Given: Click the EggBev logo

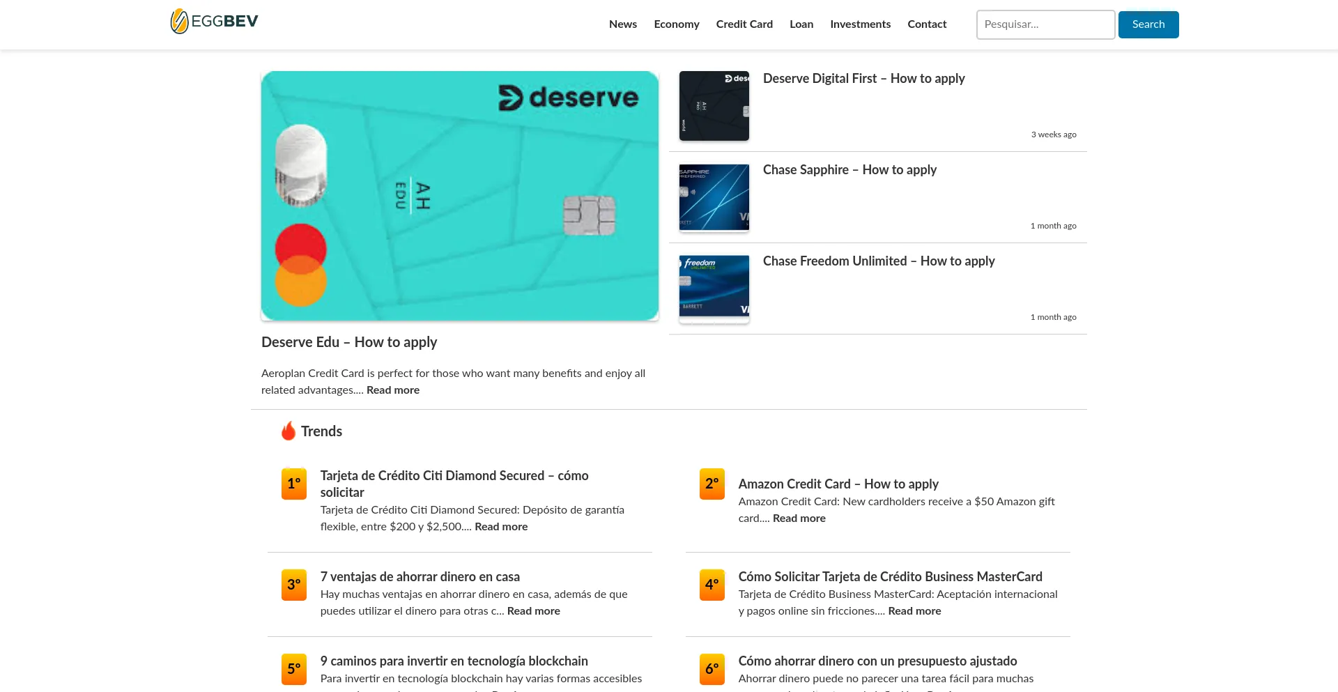Looking at the screenshot, I should (x=214, y=22).
